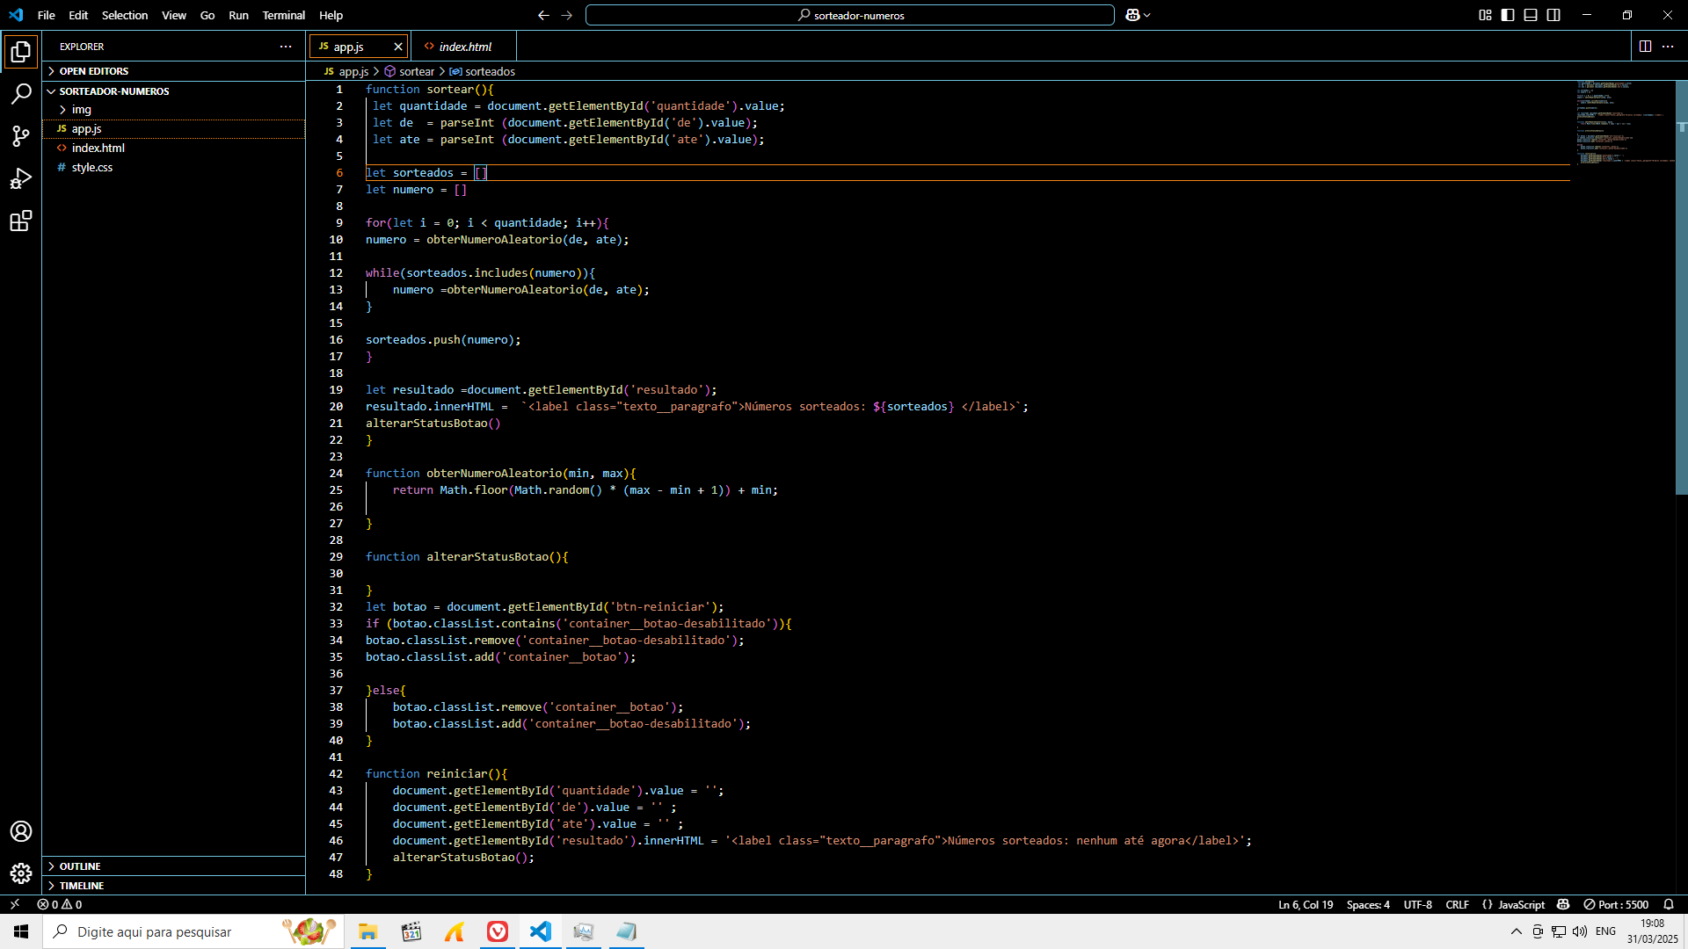The height and width of the screenshot is (949, 1688).
Task: Open Manage gear settings menu
Action: (x=20, y=873)
